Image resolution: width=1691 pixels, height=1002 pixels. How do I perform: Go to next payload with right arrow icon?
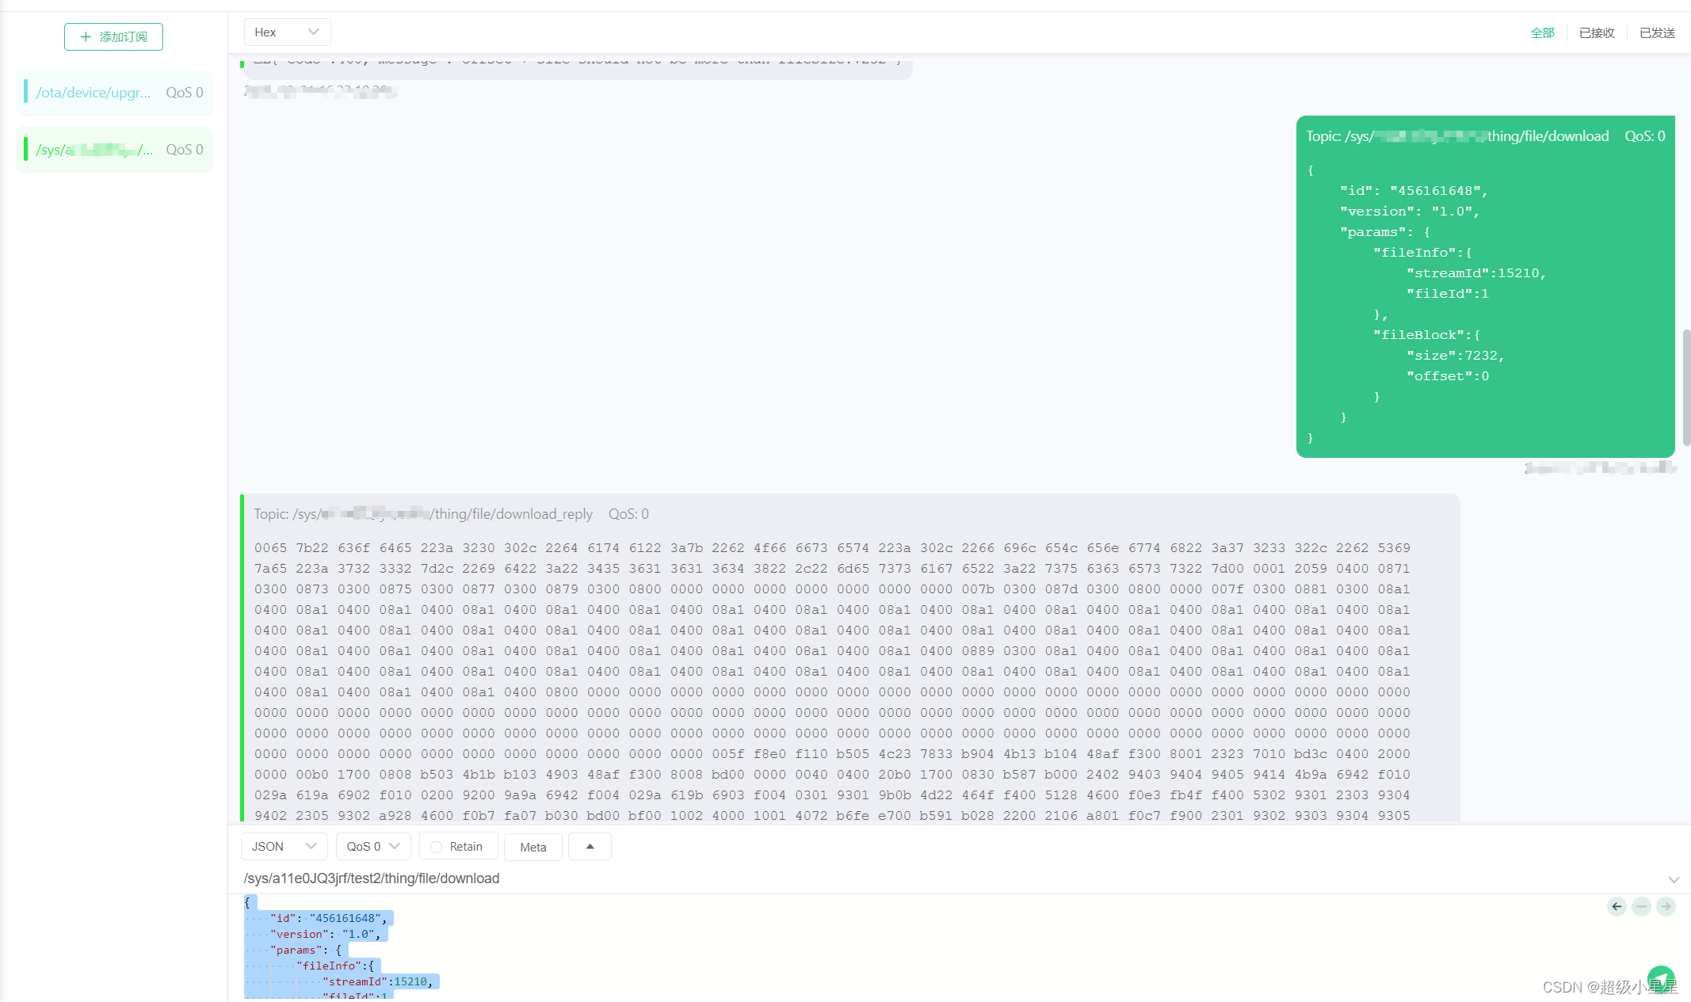tap(1666, 906)
